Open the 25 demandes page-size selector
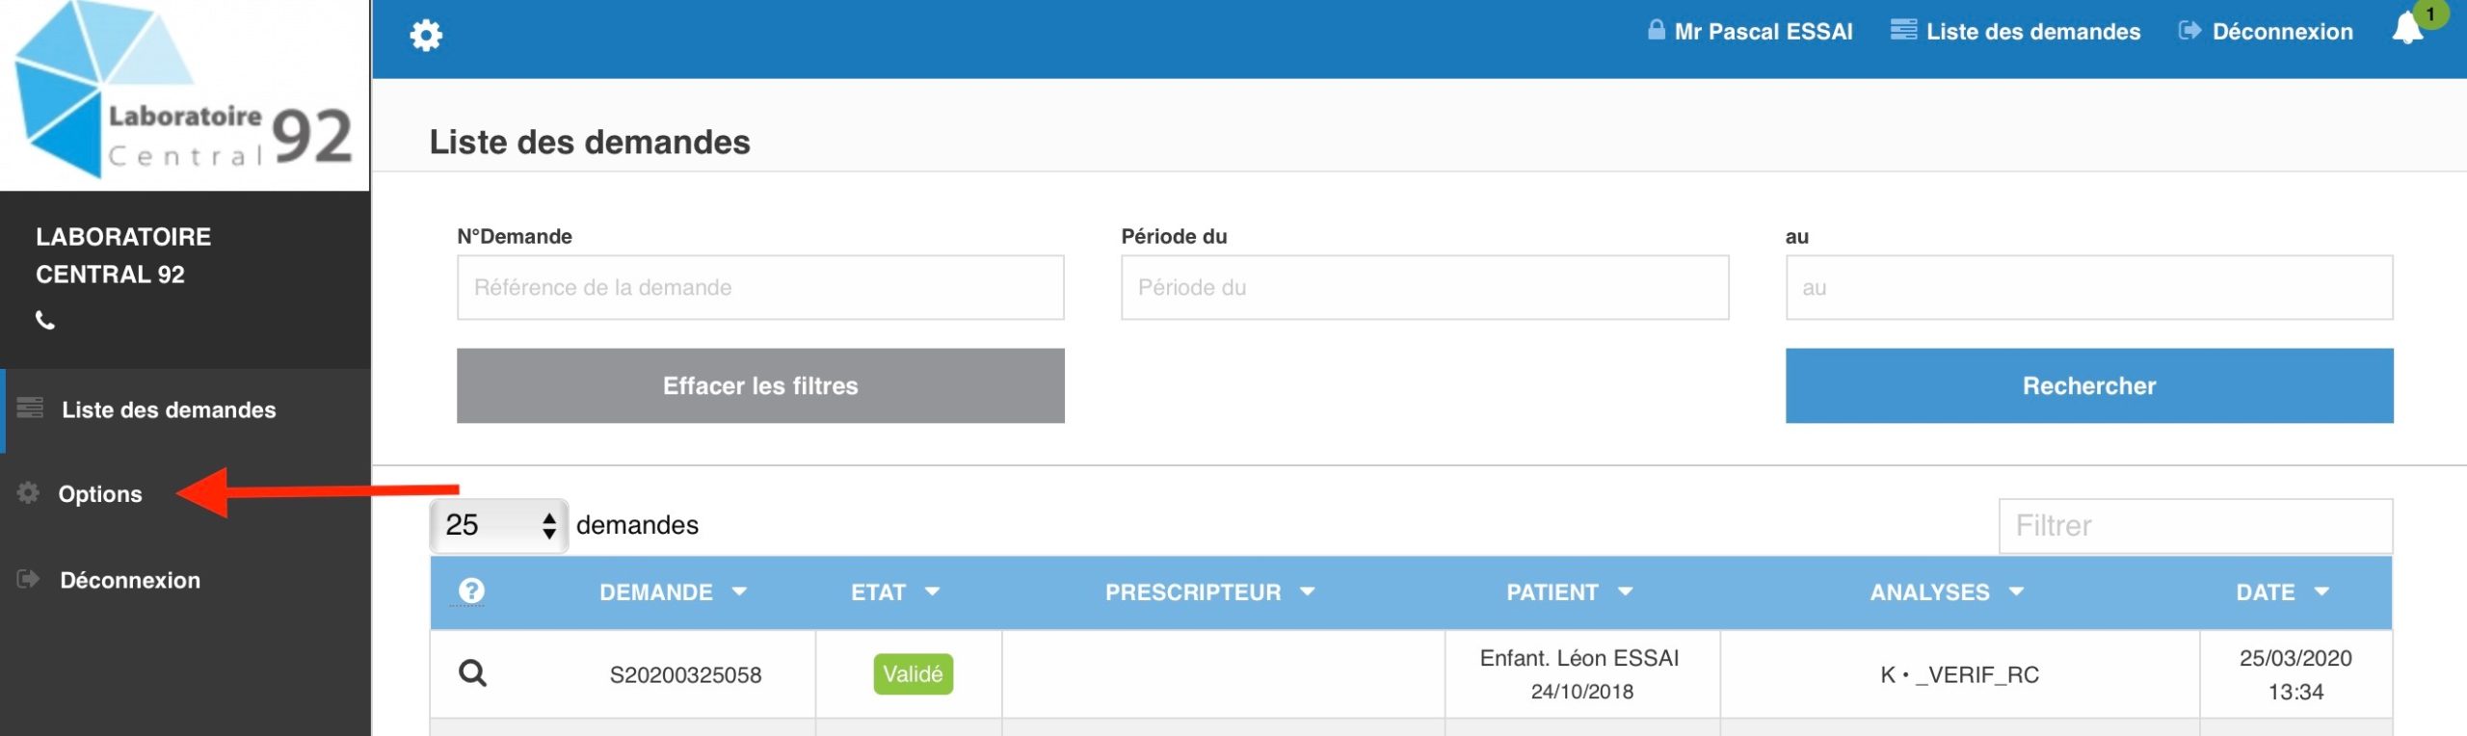The image size is (2467, 736). [x=498, y=525]
